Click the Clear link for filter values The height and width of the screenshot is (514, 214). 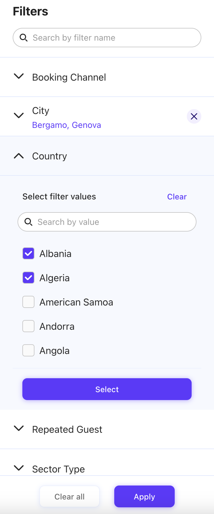coord(177,197)
